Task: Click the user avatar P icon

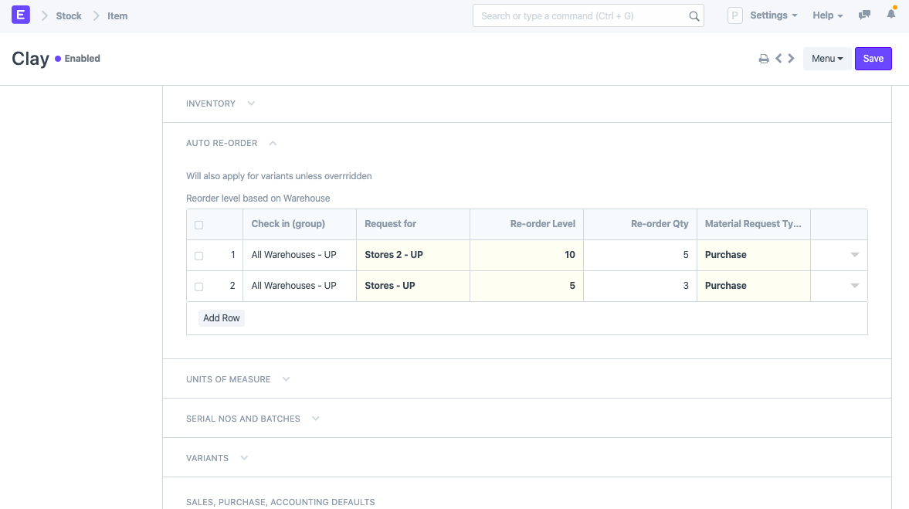Action: click(734, 15)
